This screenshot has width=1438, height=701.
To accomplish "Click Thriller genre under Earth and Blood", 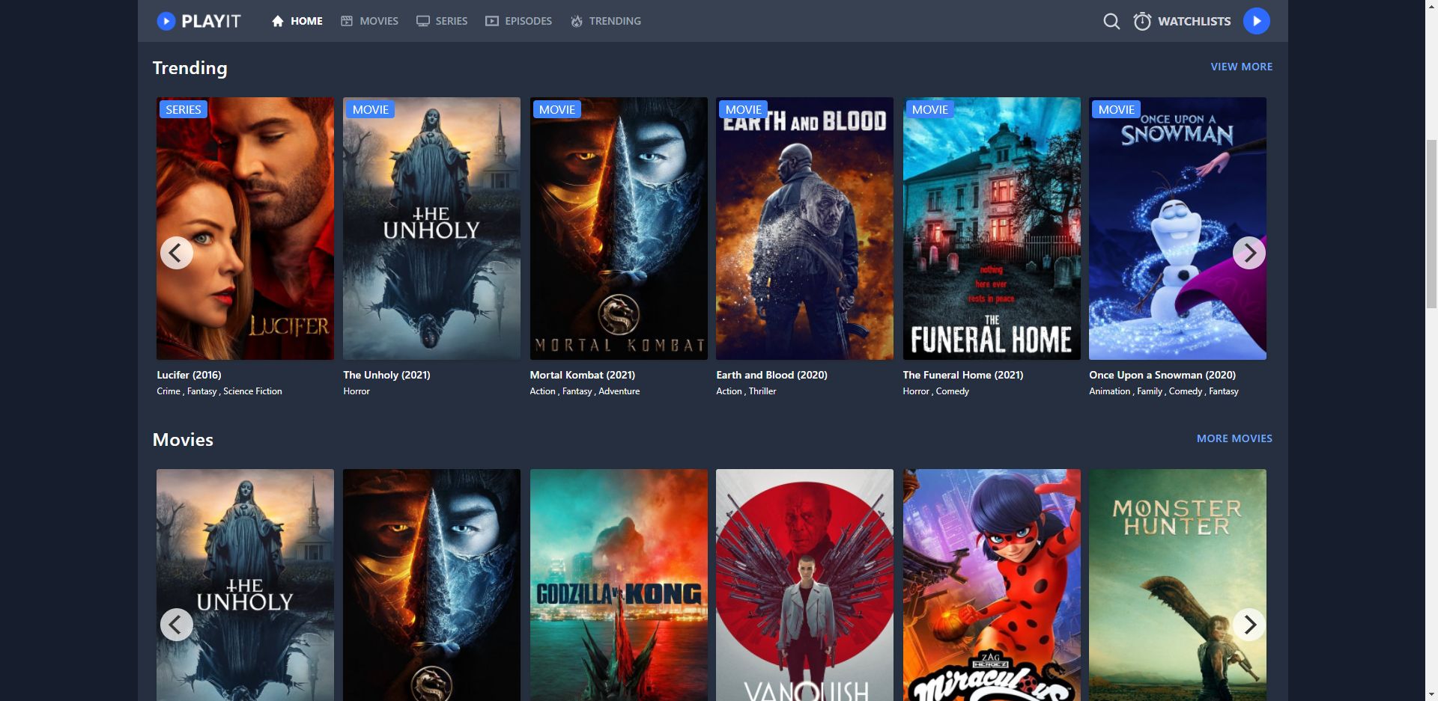I will pos(762,391).
